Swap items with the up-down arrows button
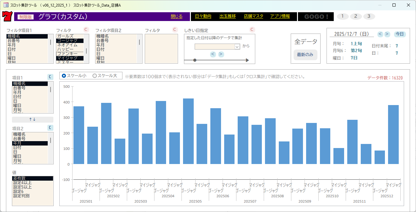The width and height of the screenshot is (416, 212). [33, 119]
